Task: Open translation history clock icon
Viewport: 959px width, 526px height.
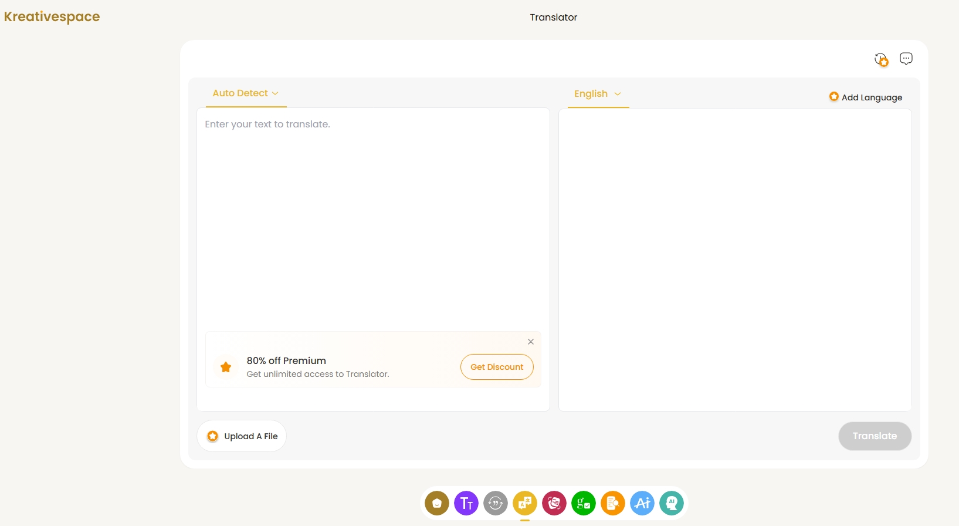Action: point(881,59)
